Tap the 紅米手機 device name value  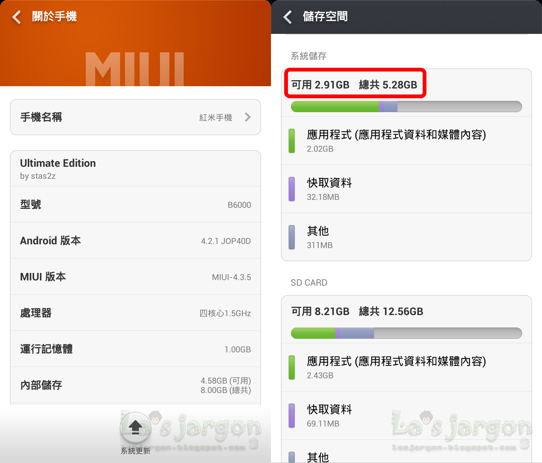click(x=216, y=117)
